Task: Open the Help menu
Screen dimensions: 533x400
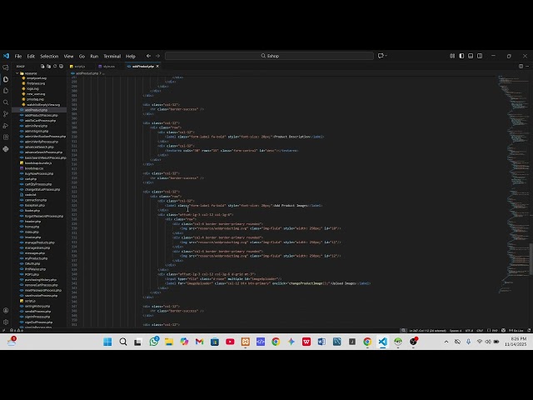Action: [131, 56]
